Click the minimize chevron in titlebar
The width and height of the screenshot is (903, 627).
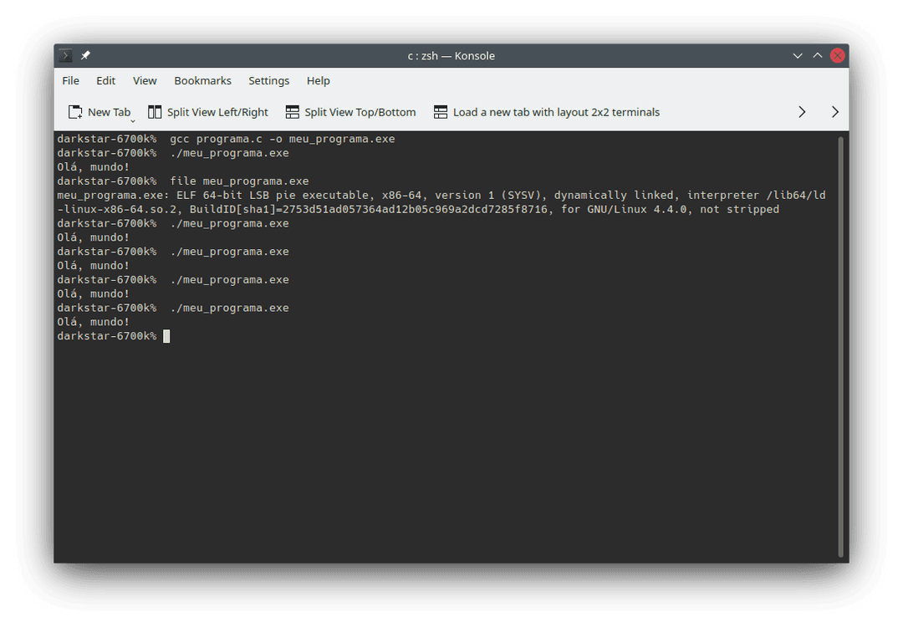pyautogui.click(x=798, y=55)
